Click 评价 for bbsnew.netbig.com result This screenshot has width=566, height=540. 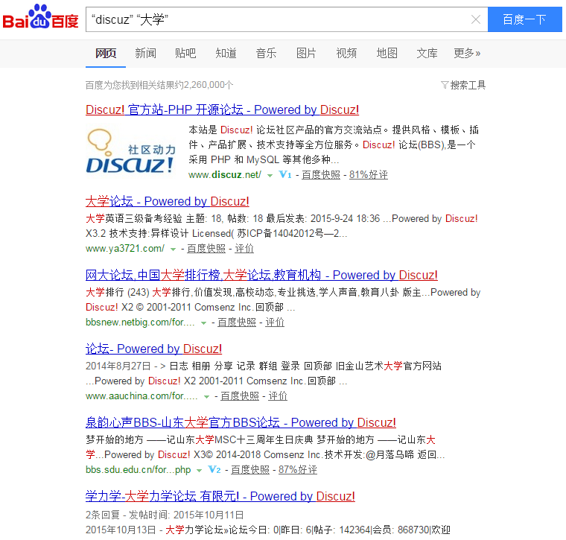[275, 322]
